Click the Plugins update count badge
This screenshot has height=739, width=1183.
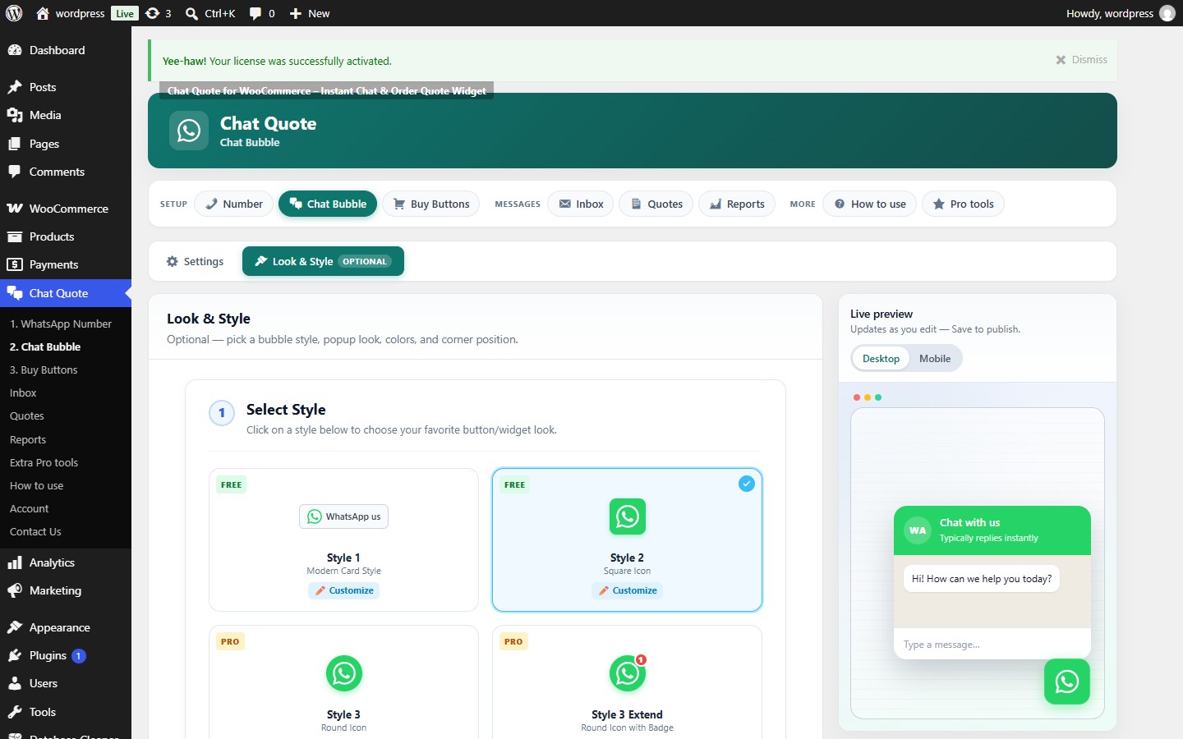coord(79,656)
